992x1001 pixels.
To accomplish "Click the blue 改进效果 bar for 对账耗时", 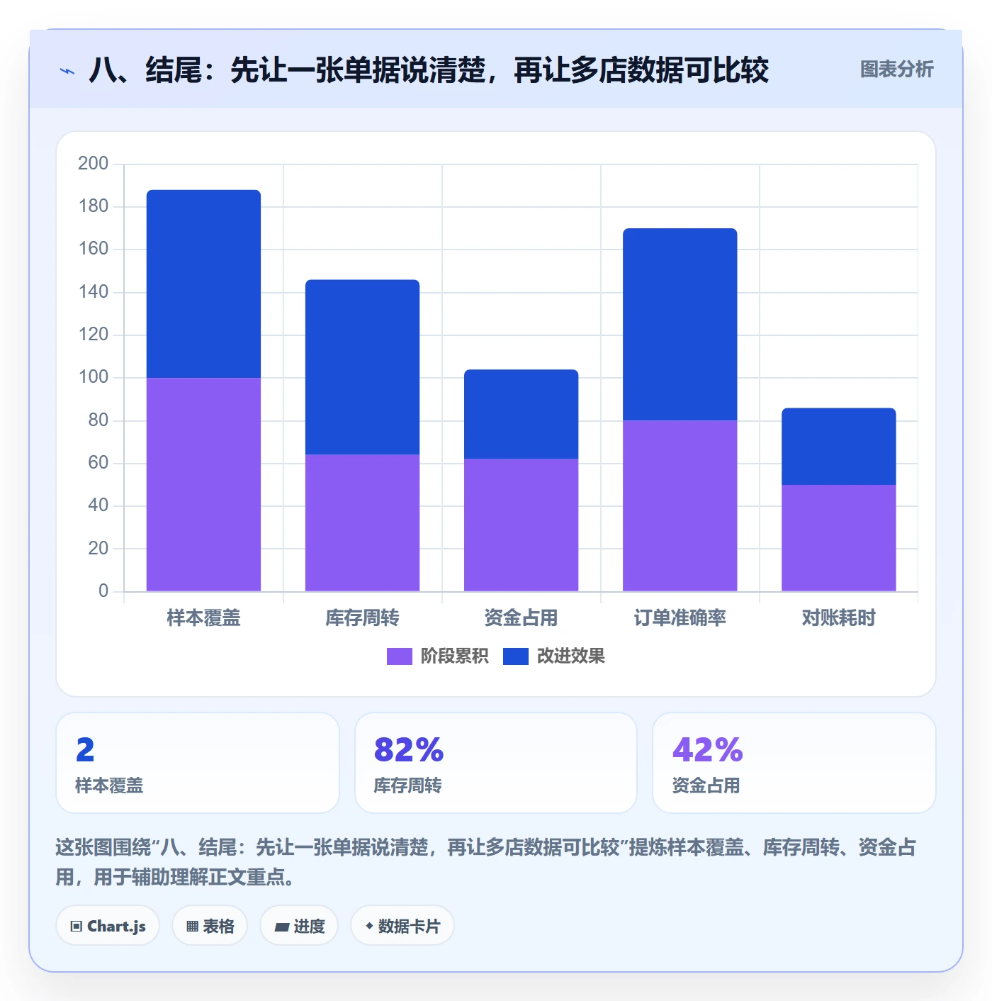I will tap(838, 447).
